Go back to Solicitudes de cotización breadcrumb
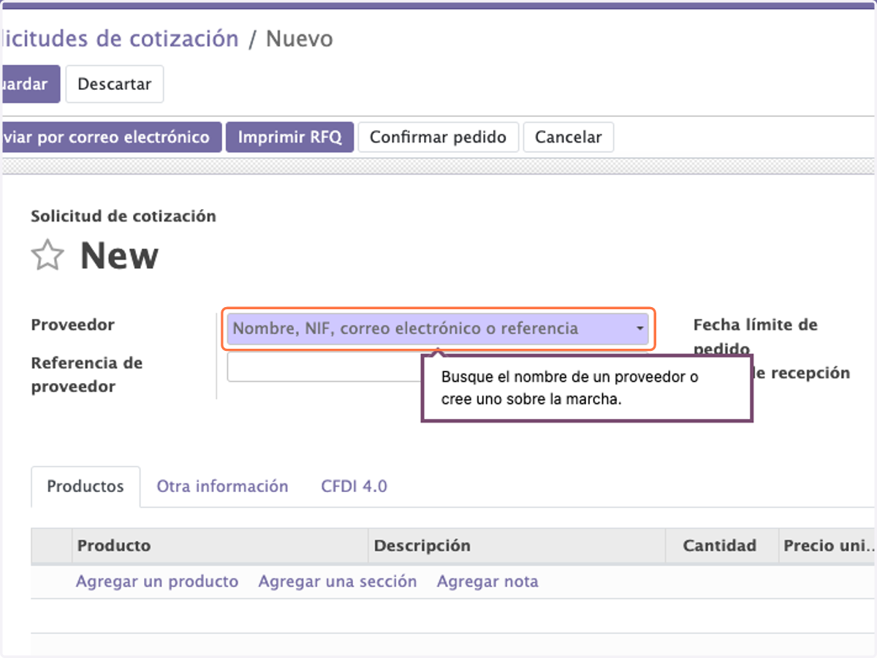The width and height of the screenshot is (877, 658). pos(119,39)
